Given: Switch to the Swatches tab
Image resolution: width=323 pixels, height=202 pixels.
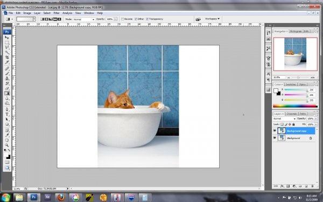Looking at the screenshot, I should [x=291, y=85].
